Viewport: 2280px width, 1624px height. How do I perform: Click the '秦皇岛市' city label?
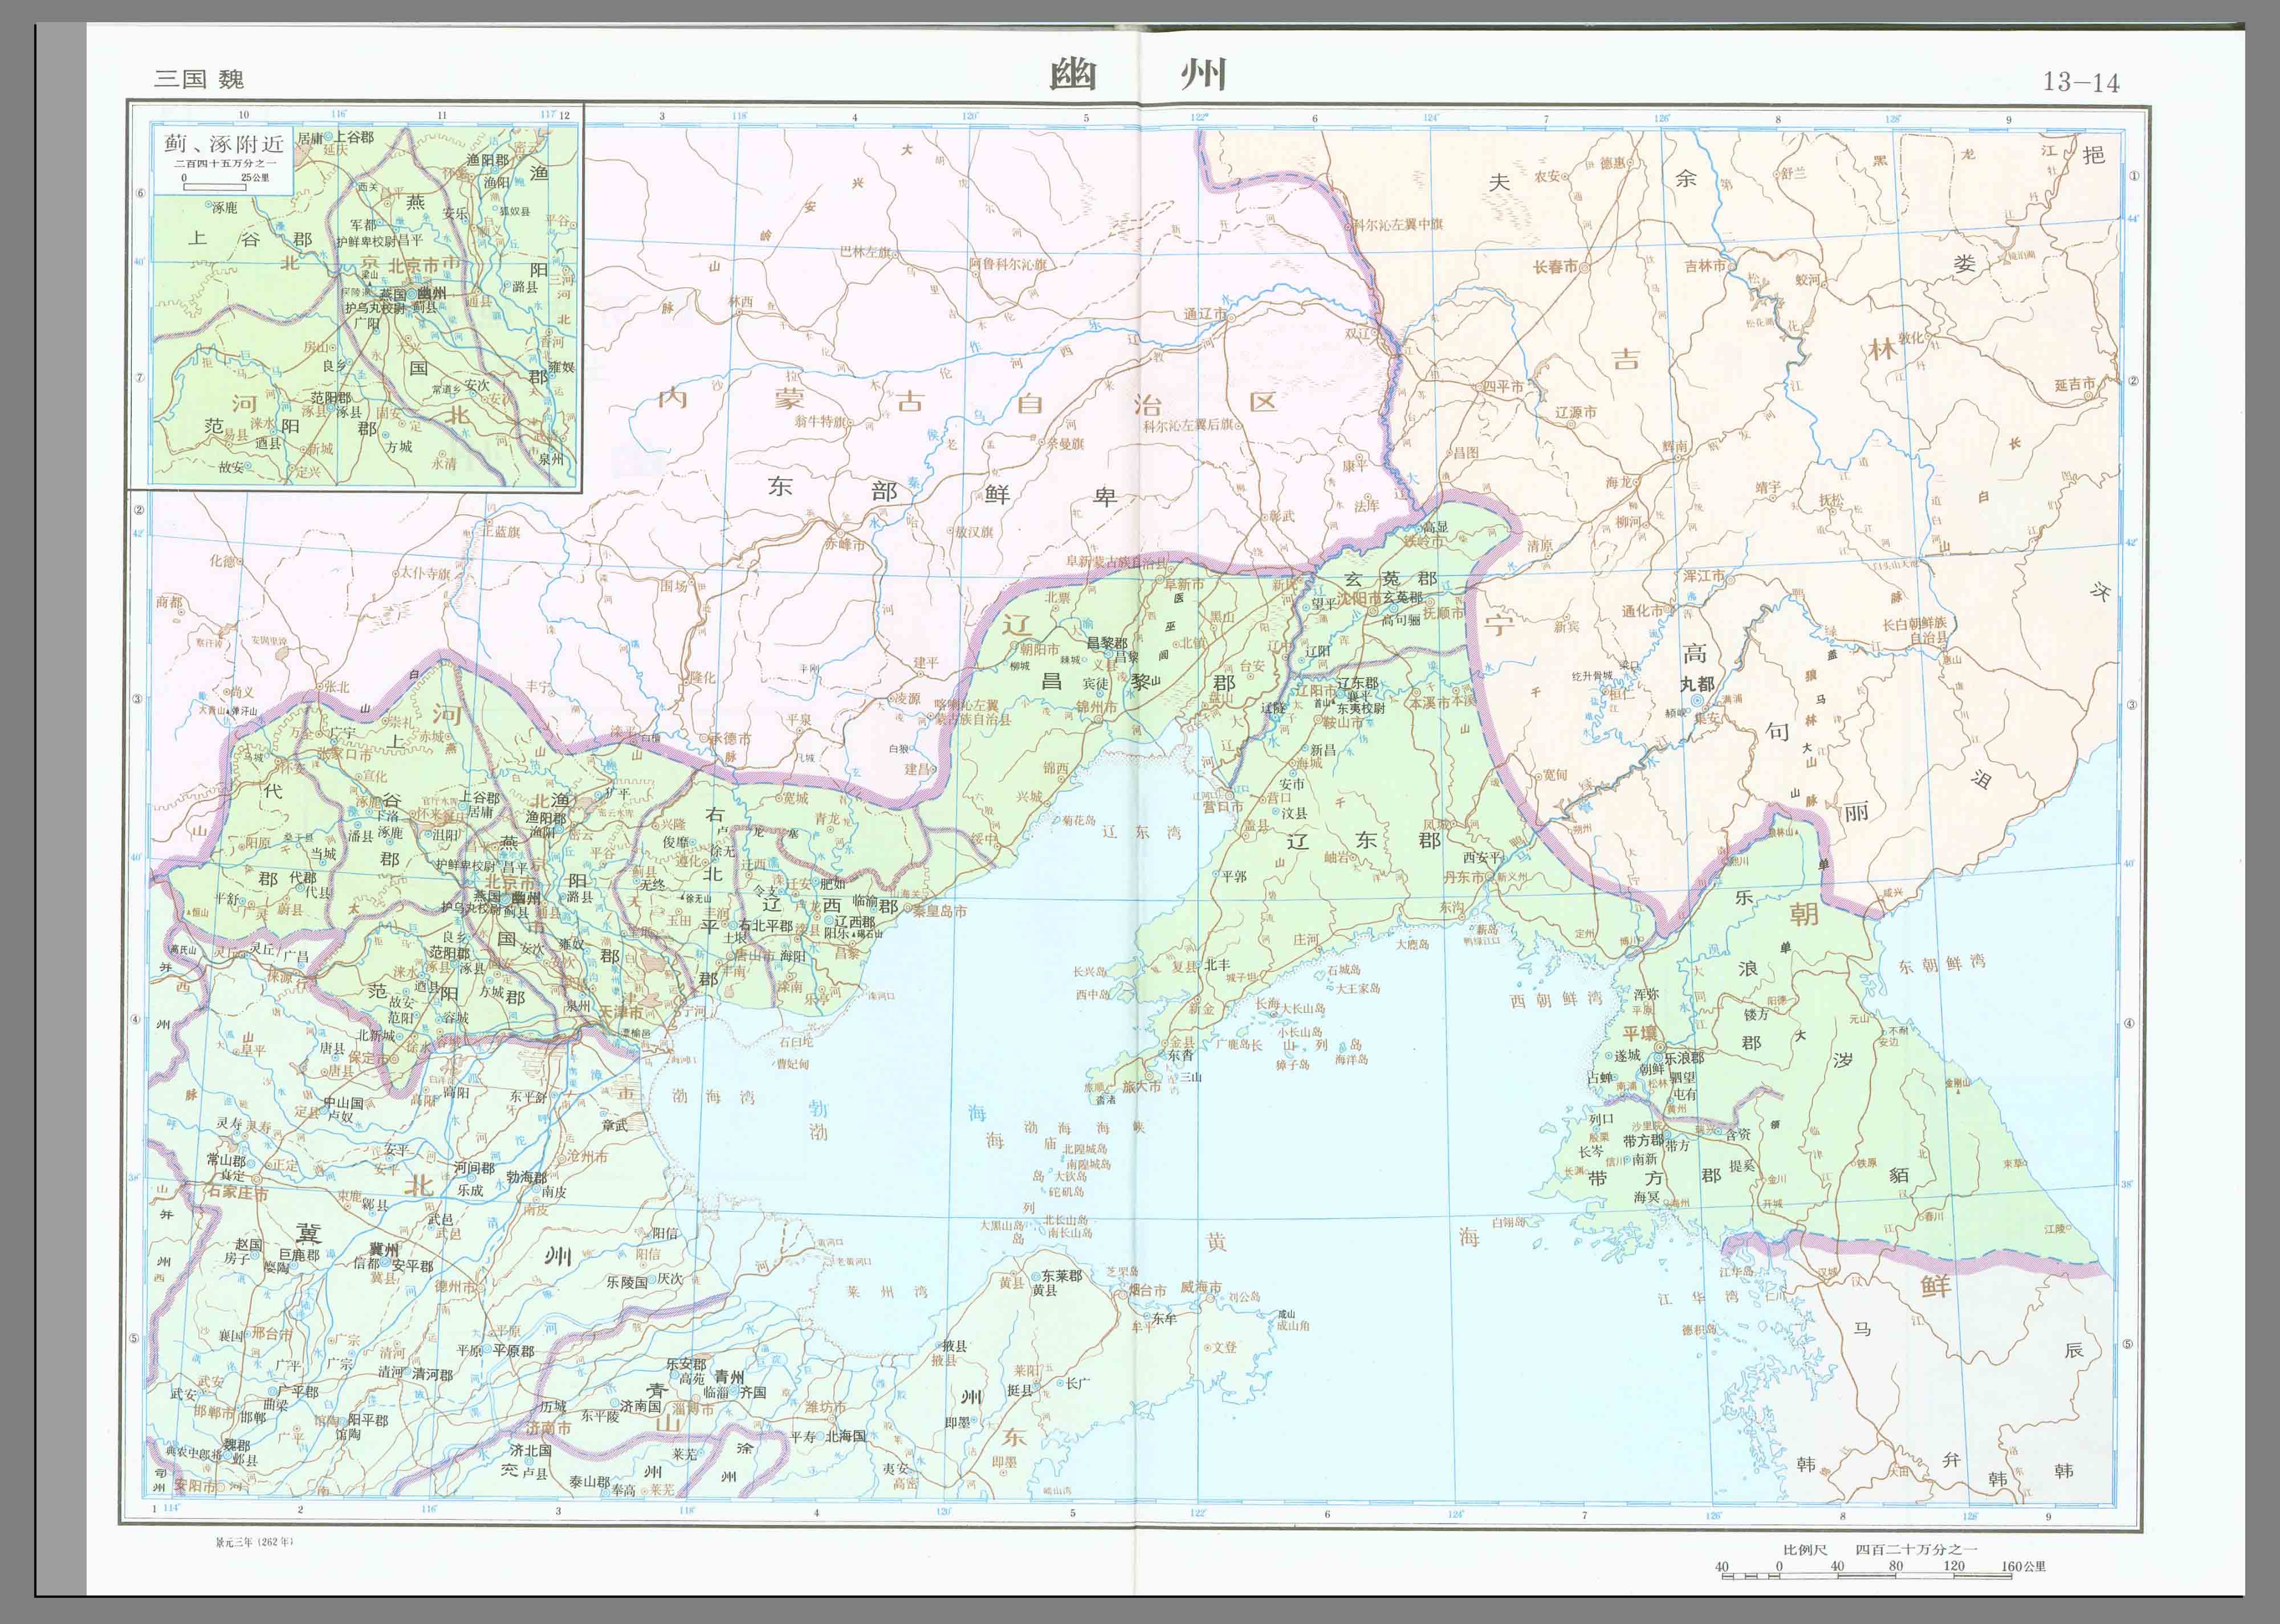[x=939, y=911]
